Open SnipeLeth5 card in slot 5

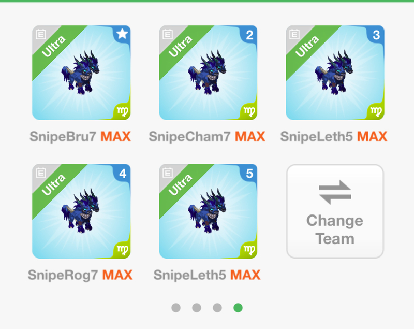tap(209, 211)
